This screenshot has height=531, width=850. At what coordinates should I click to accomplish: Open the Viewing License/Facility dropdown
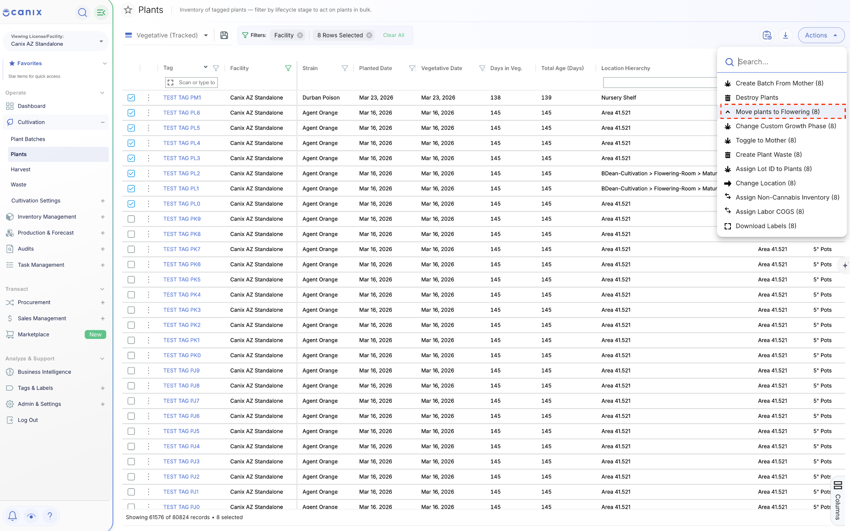point(56,41)
